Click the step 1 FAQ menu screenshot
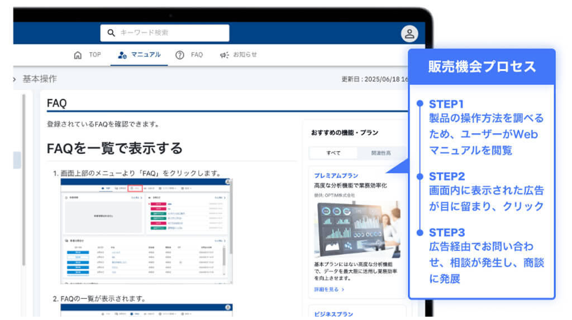The width and height of the screenshot is (572, 320). click(x=146, y=231)
